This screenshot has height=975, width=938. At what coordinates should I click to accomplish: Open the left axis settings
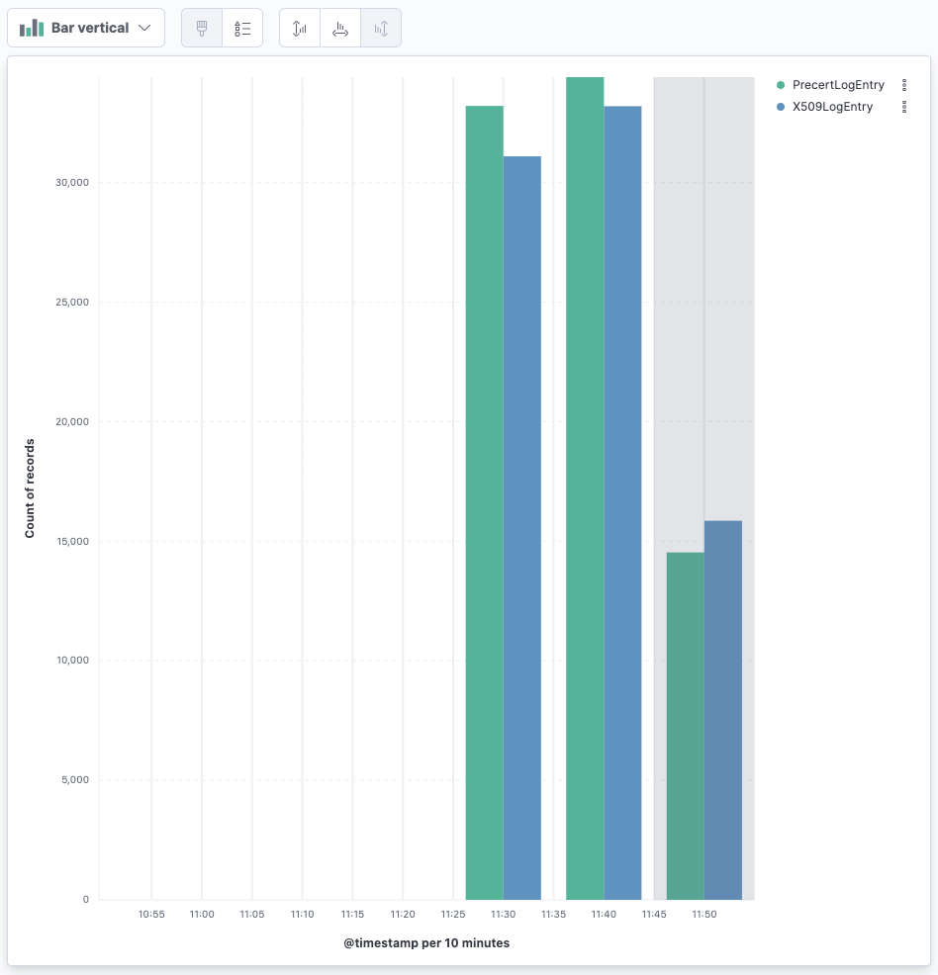300,29
